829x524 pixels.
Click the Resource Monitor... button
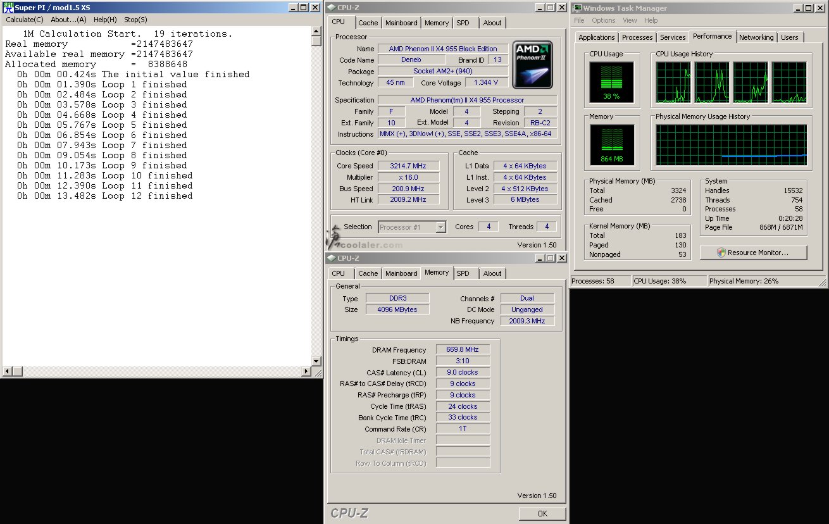[x=753, y=253]
